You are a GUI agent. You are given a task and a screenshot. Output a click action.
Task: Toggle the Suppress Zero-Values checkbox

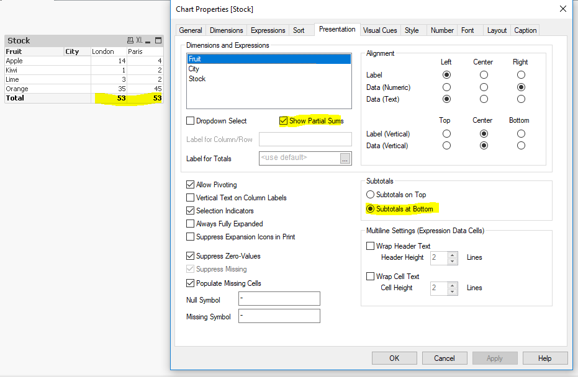tap(190, 256)
